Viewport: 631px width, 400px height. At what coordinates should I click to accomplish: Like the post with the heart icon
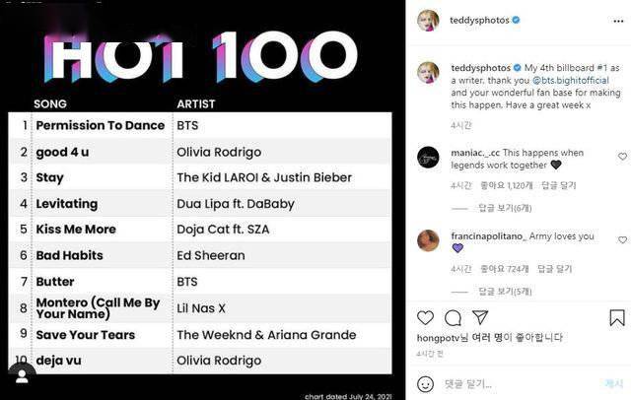[x=425, y=318]
